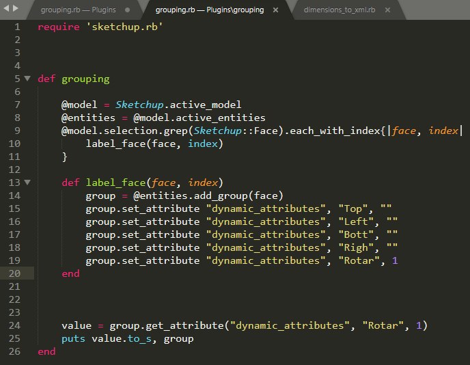Click the "Rotar" string on line 19
Screen dimensions: 470x365
tap(359, 260)
